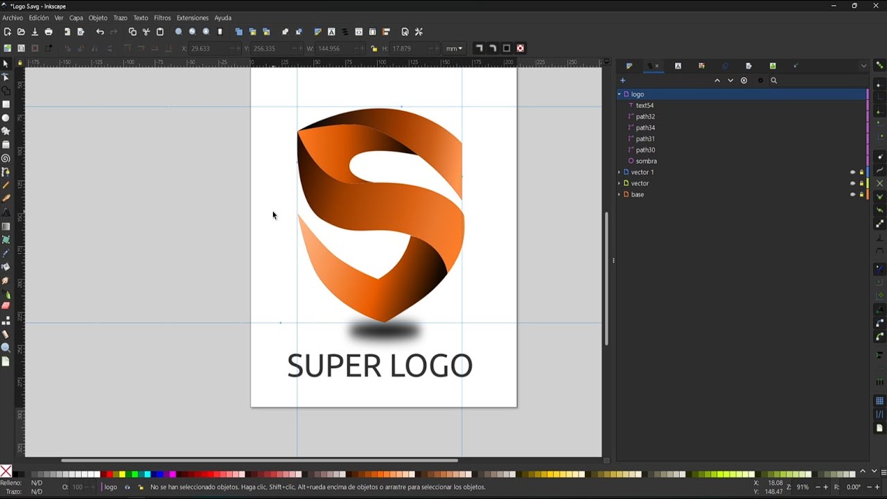Click the no-color X swatch
The image size is (887, 499).
[6, 472]
